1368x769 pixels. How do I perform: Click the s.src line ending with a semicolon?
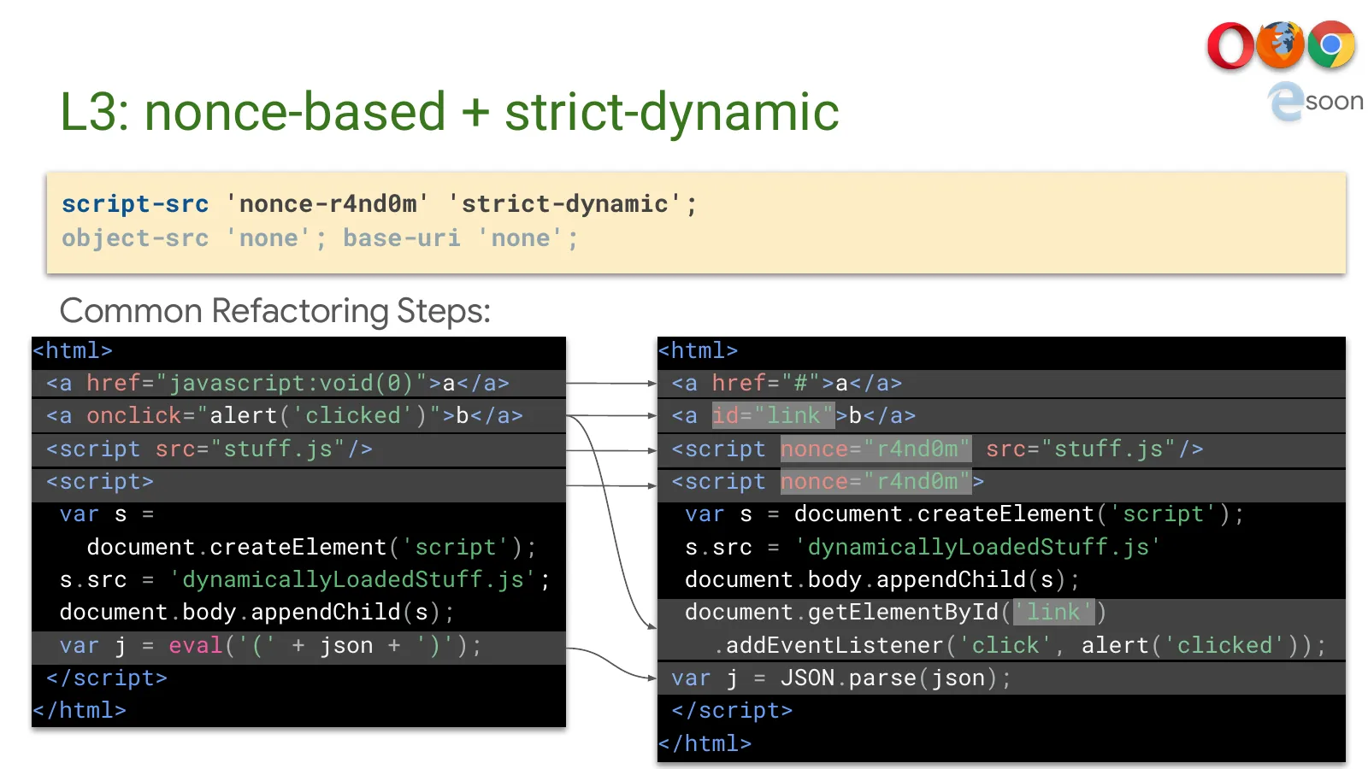pos(305,580)
